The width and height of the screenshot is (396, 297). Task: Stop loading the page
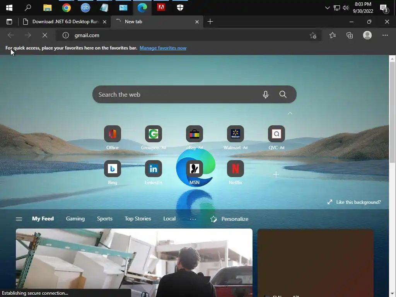45,35
